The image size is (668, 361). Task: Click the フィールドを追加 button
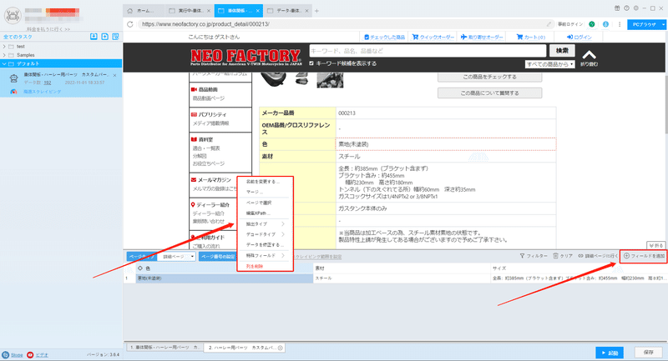[x=644, y=256]
